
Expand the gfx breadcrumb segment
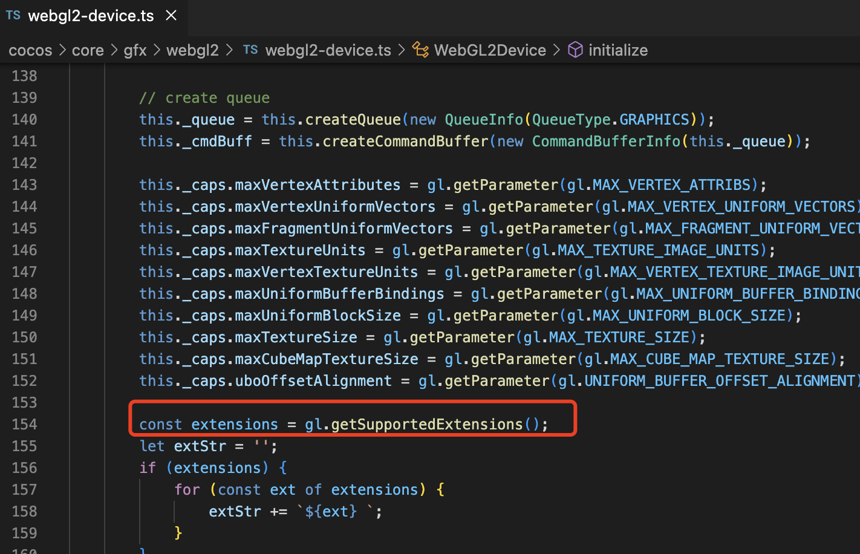pos(135,50)
